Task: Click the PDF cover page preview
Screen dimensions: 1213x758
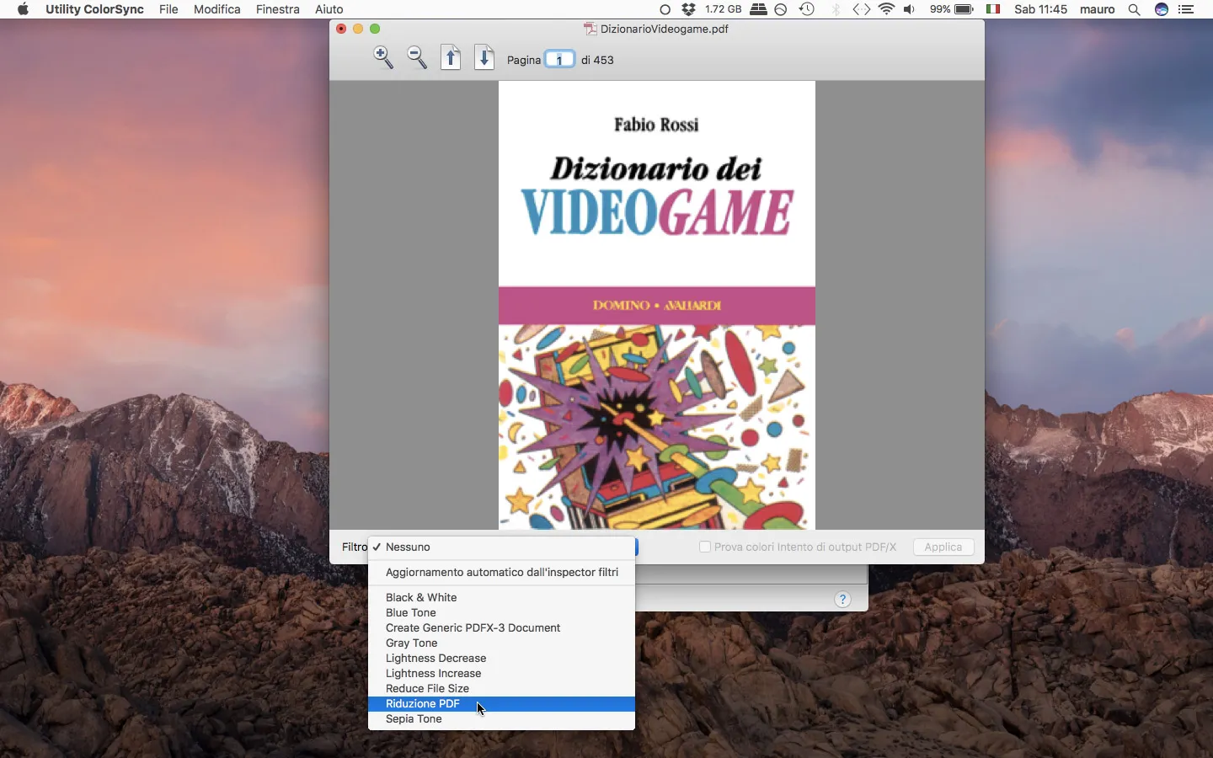Action: (x=657, y=305)
